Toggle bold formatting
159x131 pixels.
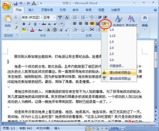[24, 24]
